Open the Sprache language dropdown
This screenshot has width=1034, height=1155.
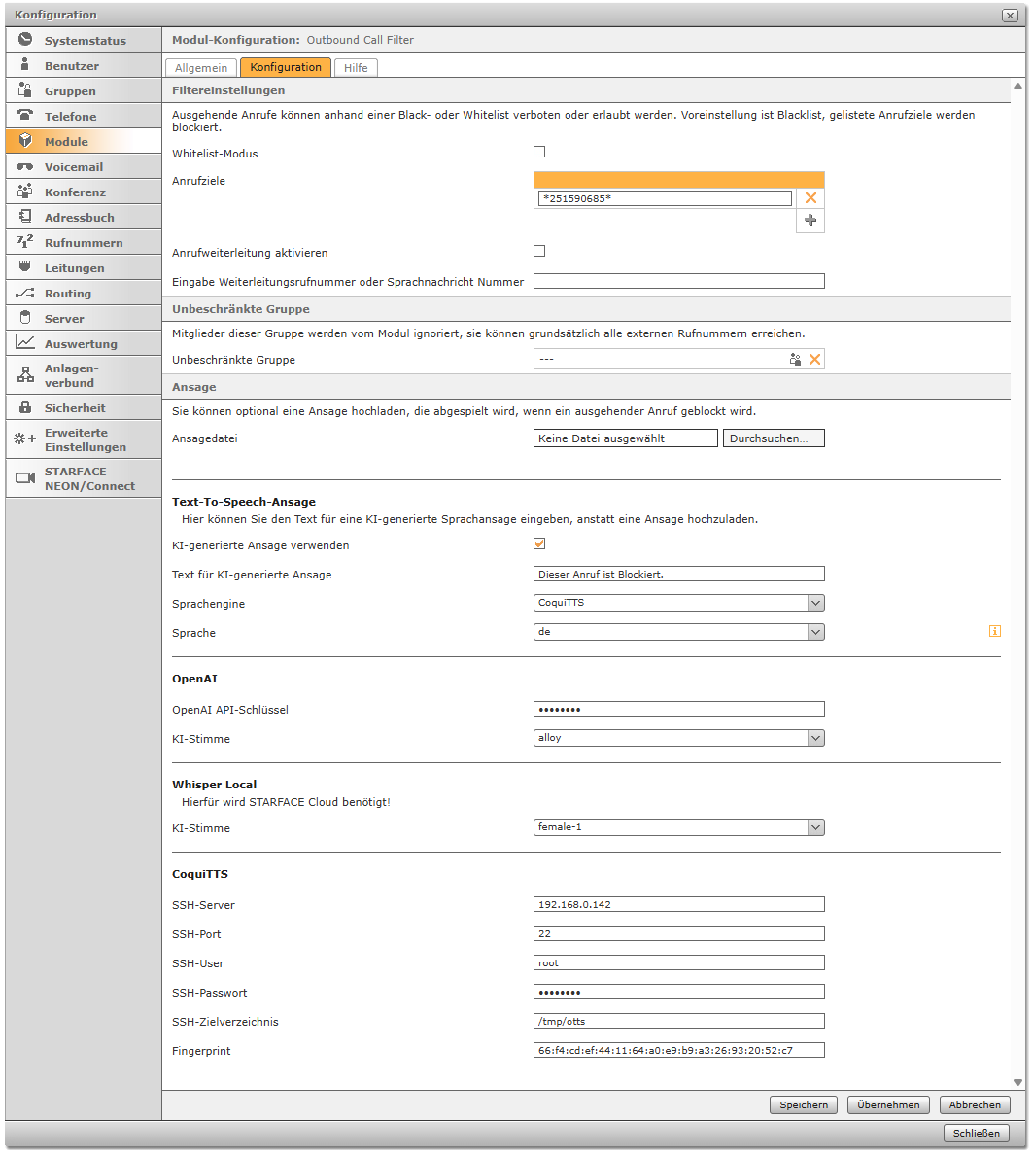pyautogui.click(x=815, y=632)
